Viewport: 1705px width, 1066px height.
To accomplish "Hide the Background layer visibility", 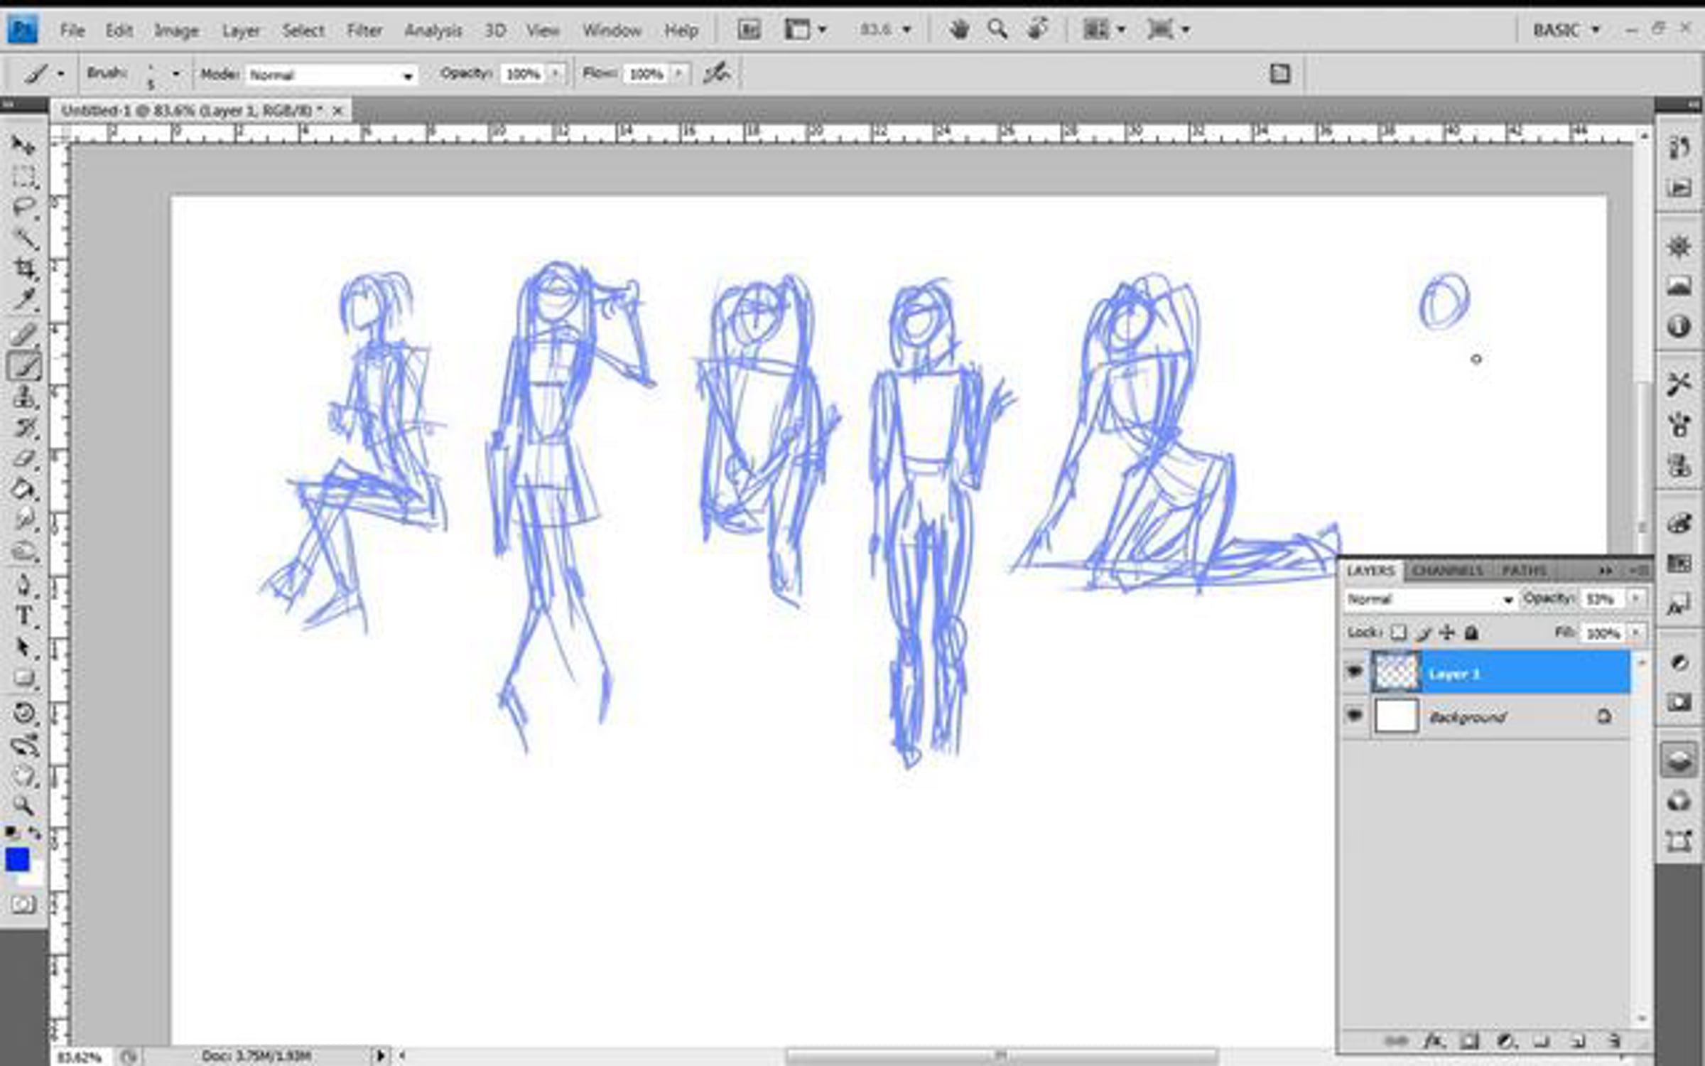I will tap(1354, 716).
